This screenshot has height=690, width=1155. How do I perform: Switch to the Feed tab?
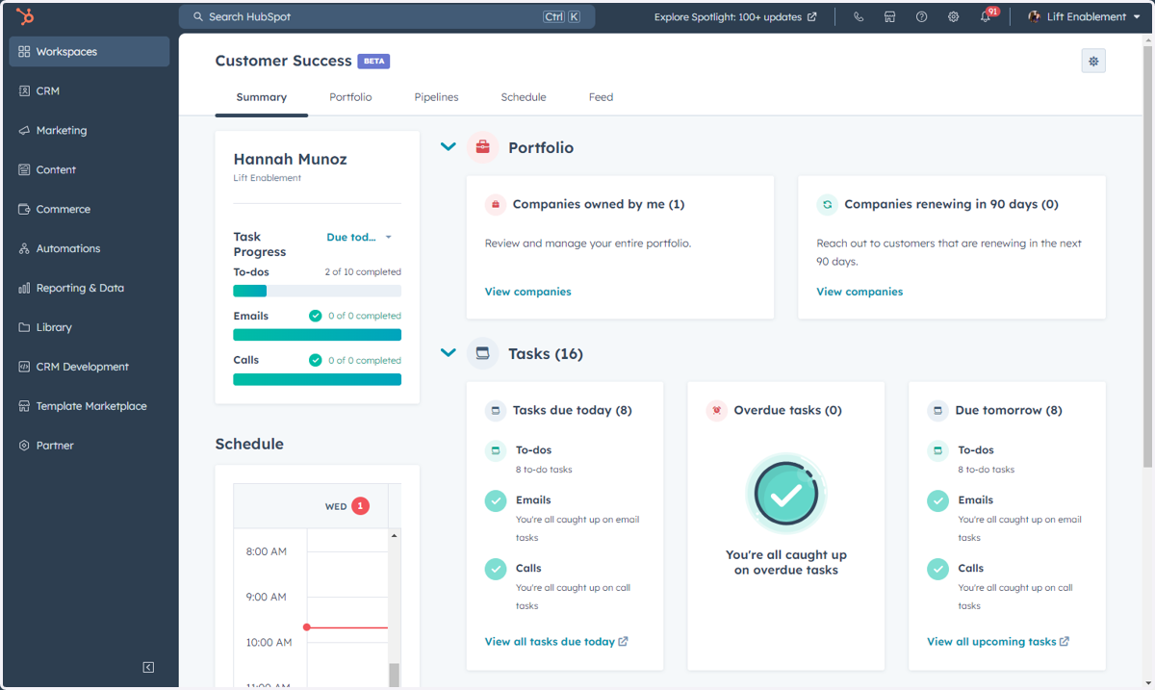601,97
